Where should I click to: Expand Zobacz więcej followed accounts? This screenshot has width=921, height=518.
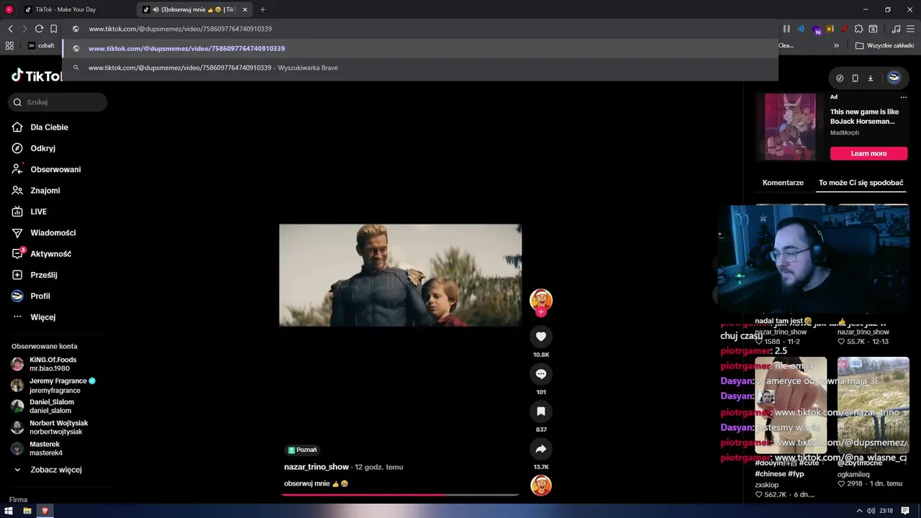[x=55, y=470]
